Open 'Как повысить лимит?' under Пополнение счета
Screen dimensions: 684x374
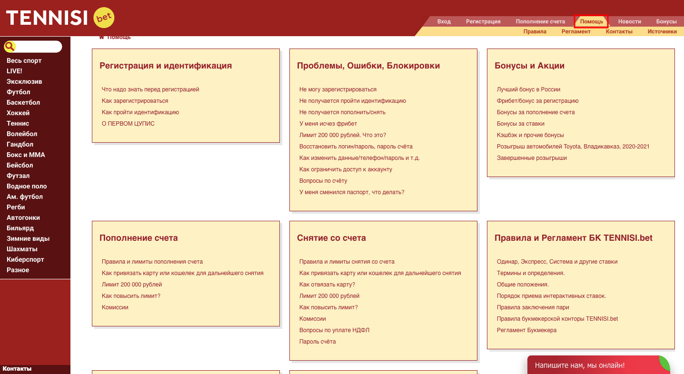131,295
